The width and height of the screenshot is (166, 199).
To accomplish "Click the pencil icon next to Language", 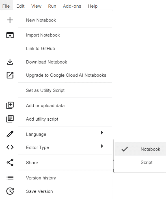I will click(10, 134).
